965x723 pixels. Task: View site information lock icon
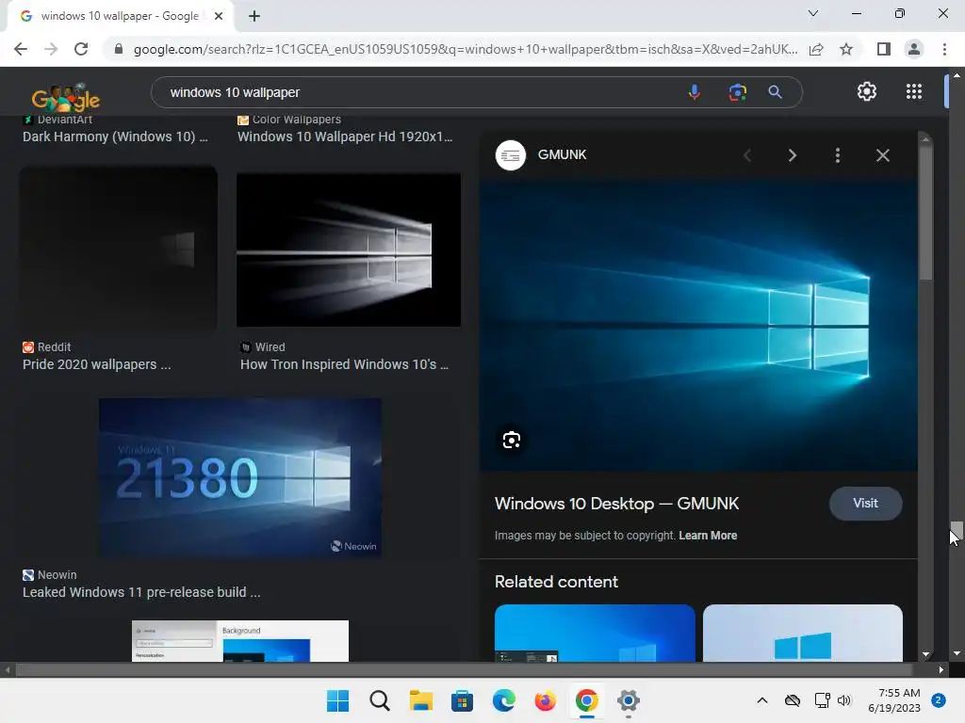click(118, 49)
